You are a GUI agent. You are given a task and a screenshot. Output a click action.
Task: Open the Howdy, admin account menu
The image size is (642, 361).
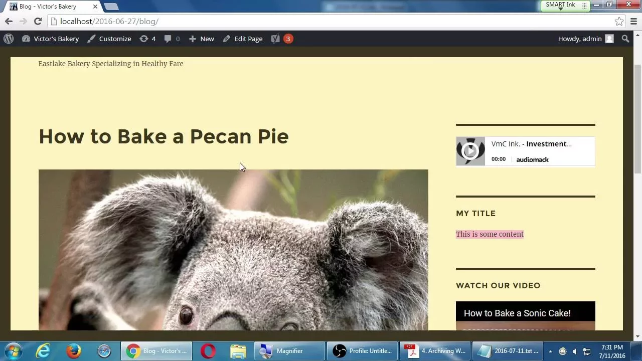(586, 39)
